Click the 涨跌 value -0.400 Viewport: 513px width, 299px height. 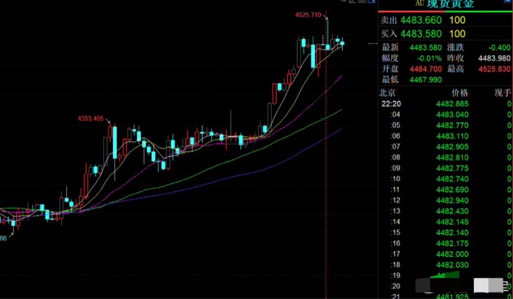click(x=499, y=48)
